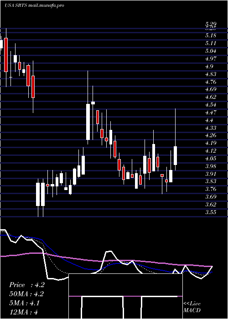Select the 4.19 price axis label

click(211, 143)
